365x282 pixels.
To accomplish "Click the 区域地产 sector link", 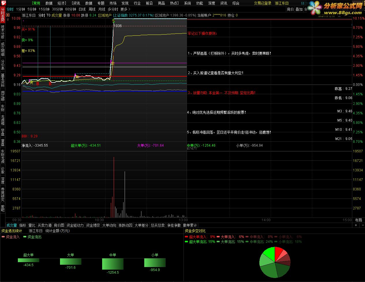I will (x=105, y=15).
